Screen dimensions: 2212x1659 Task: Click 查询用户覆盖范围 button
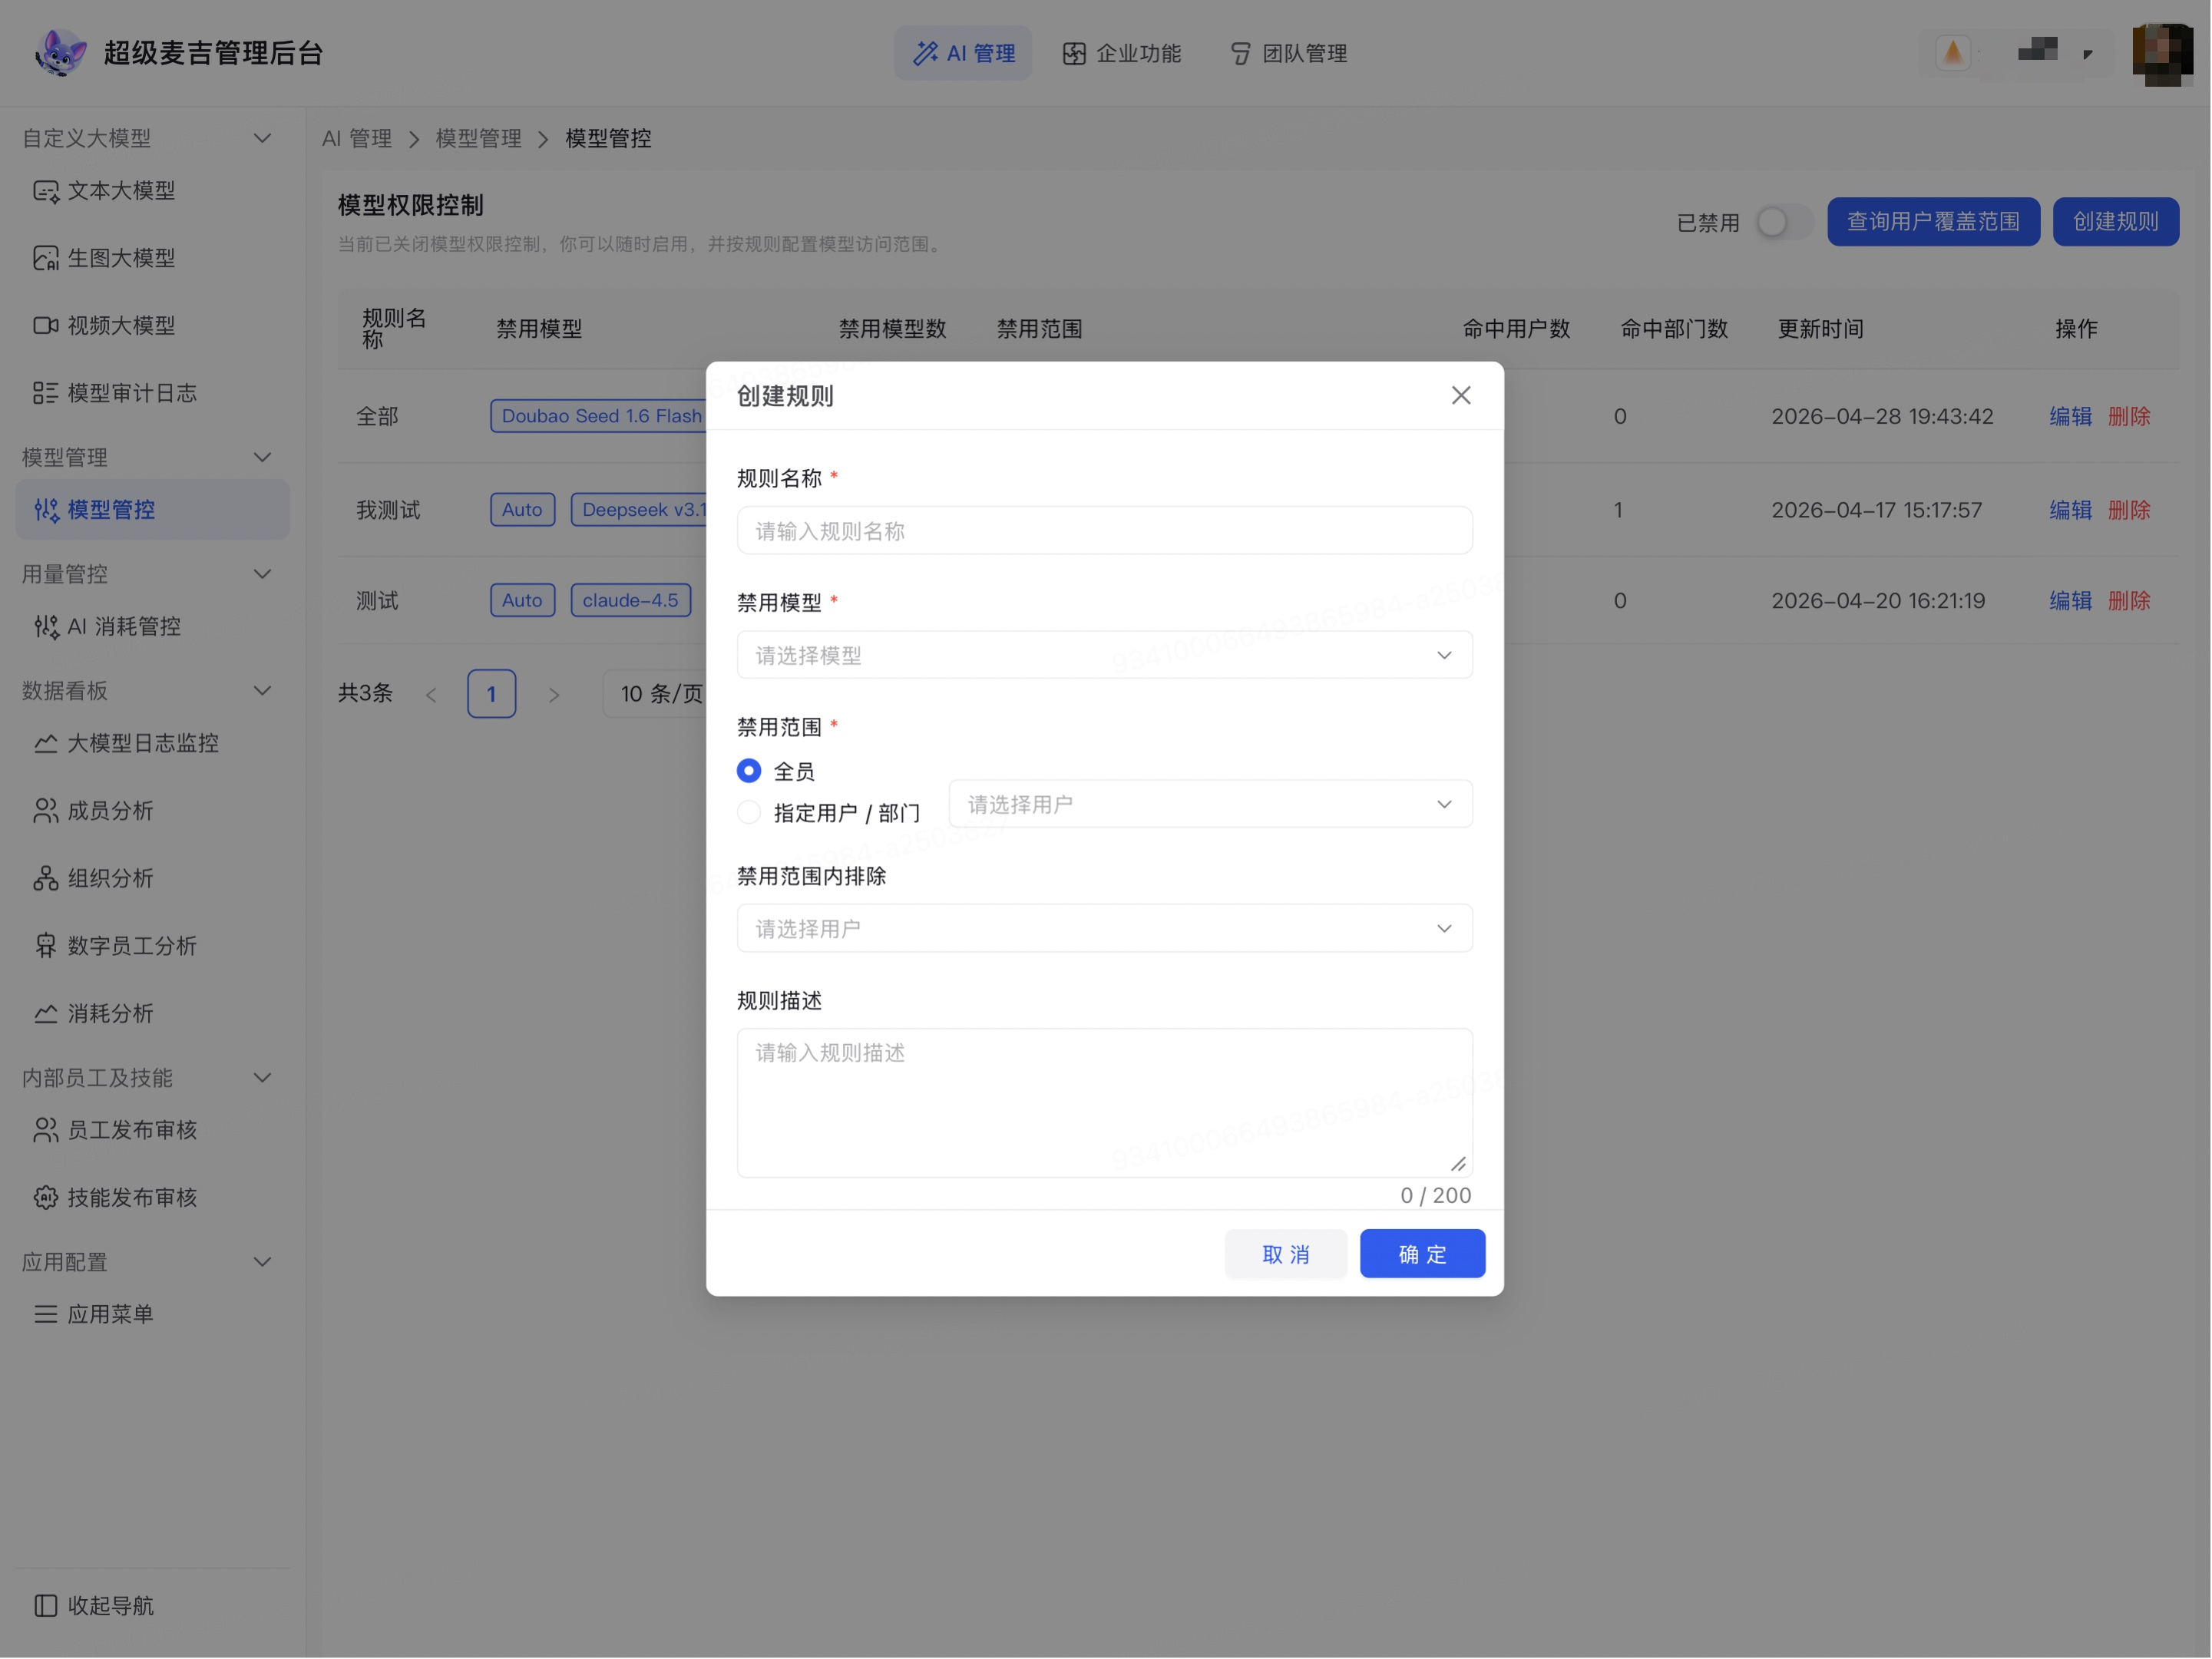point(1934,222)
